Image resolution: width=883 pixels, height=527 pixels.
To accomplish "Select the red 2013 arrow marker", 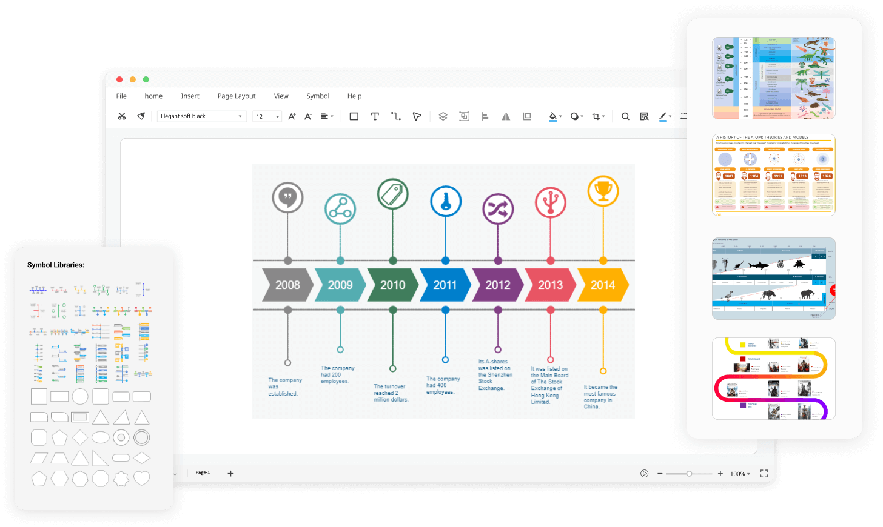I will pyautogui.click(x=551, y=285).
